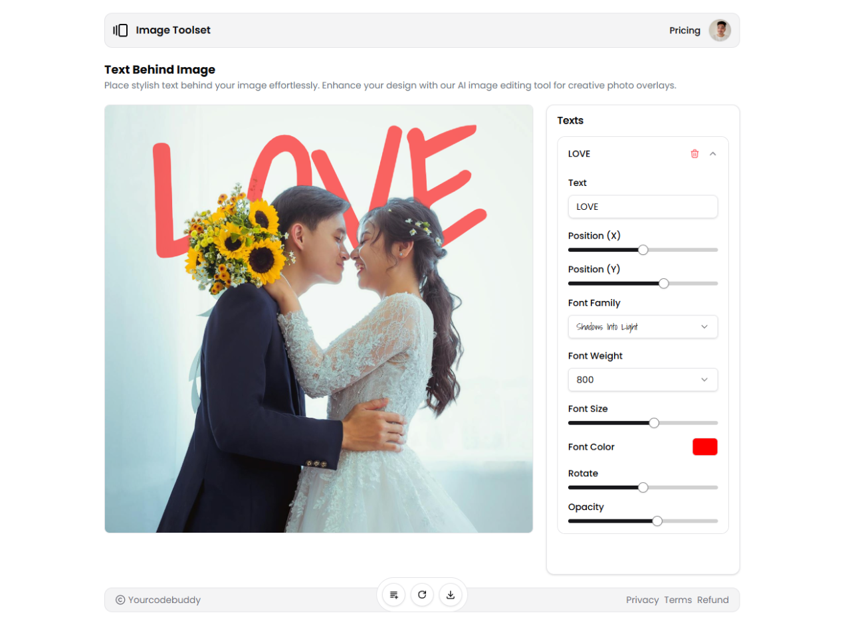Image resolution: width=844 pixels, height=625 pixels.
Task: Click the Opacity label
Action: click(586, 507)
